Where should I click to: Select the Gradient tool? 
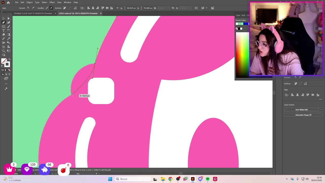click(x=9, y=35)
